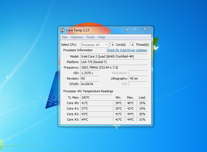This screenshot has width=207, height=152.
Task: Click the Load column header
Action: 142,97
